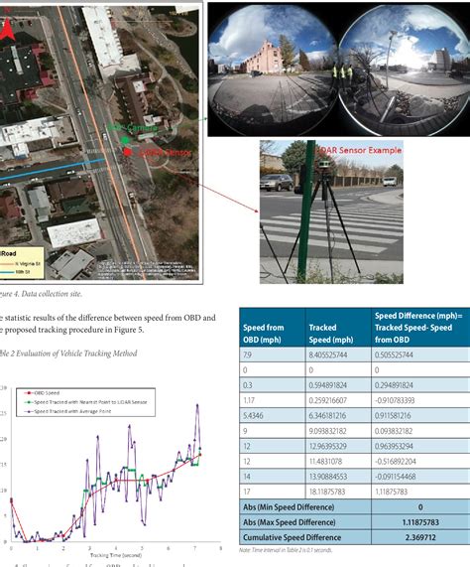Select the red 'LiDAR Sensor Example' label on photo
Viewport: 470px width, 567px height.
pyautogui.click(x=359, y=150)
